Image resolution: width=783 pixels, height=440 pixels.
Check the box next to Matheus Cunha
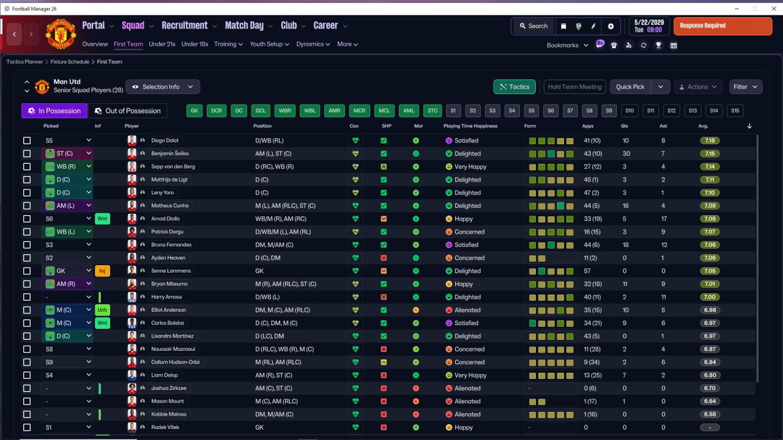click(27, 206)
